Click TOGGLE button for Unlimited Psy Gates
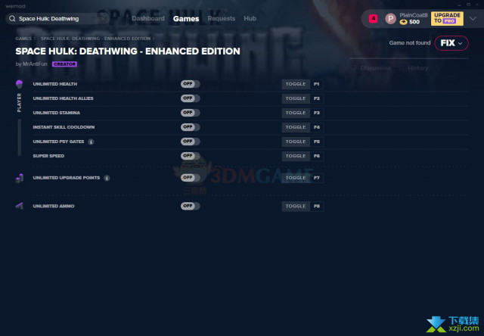Viewport: 484px width, 336px height. (296, 142)
